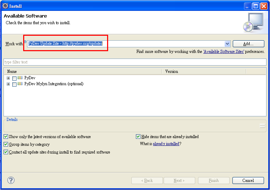Screen dimensions: 270x190
Task: Click the Eclipse icon in Install title bar
Action: pos(5,6)
